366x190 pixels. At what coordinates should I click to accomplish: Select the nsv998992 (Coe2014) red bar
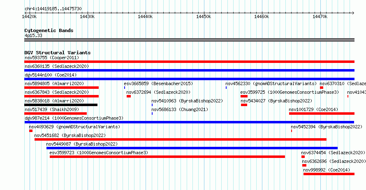[x=329, y=174]
